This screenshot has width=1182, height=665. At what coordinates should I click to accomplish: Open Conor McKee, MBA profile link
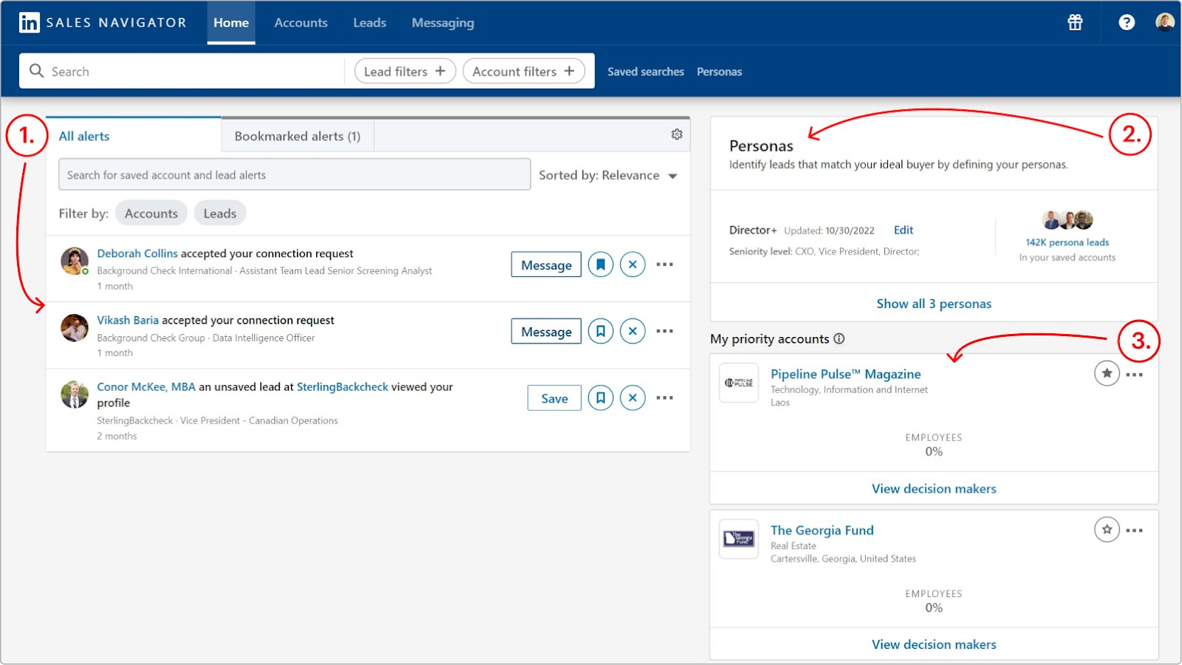(146, 386)
